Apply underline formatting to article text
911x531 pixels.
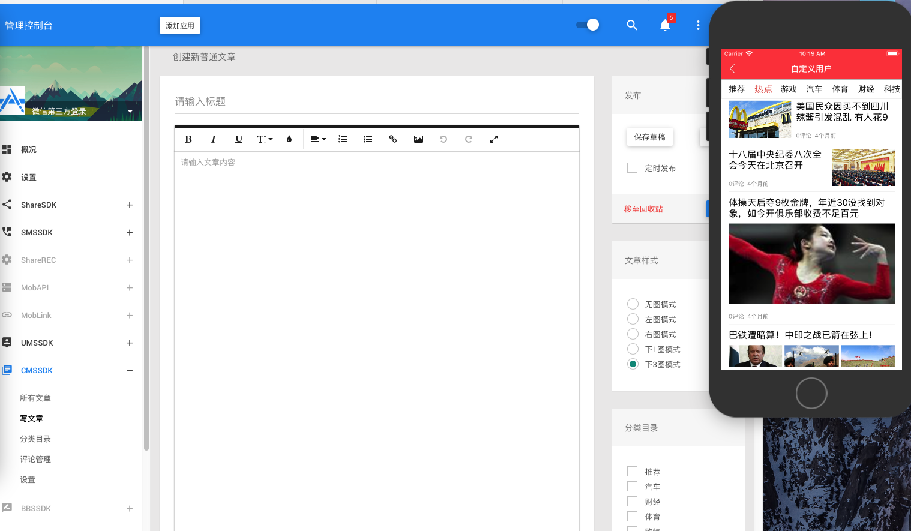tap(239, 139)
